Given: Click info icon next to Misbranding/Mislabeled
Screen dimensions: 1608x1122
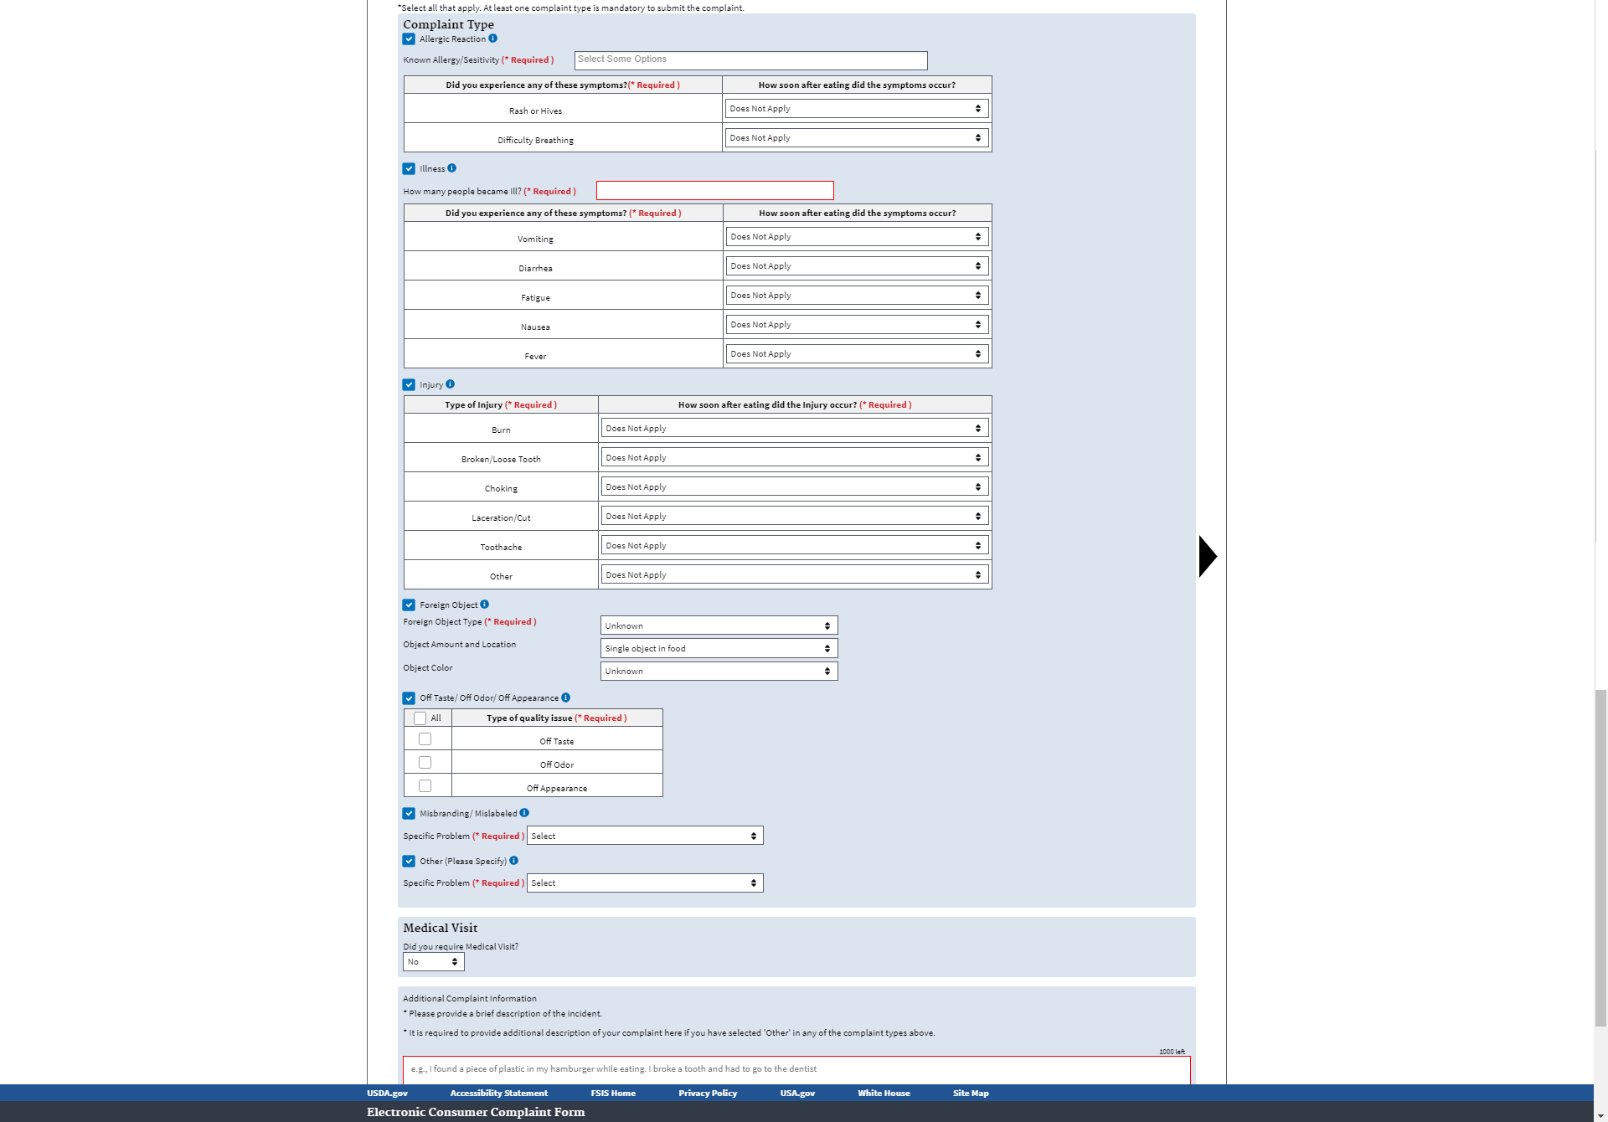Looking at the screenshot, I should tap(524, 813).
